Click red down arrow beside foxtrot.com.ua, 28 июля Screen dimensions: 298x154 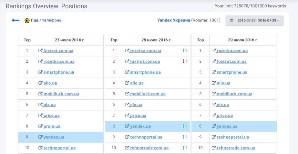[184, 61]
